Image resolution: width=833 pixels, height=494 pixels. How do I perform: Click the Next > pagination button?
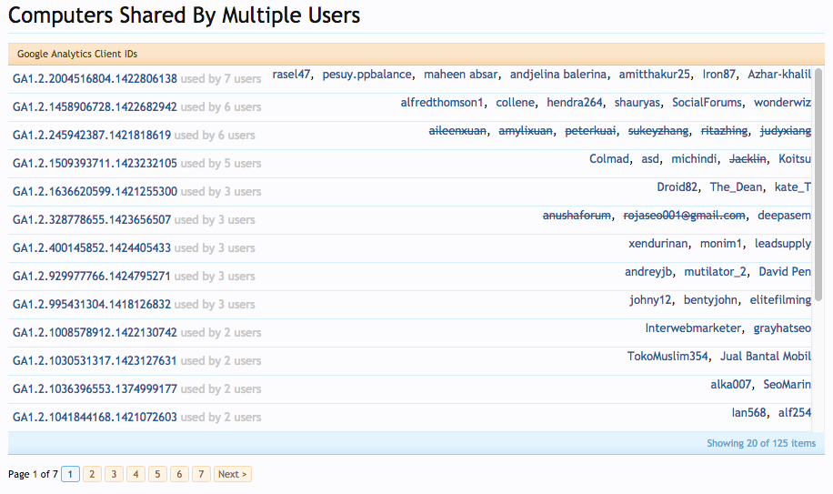(x=232, y=474)
